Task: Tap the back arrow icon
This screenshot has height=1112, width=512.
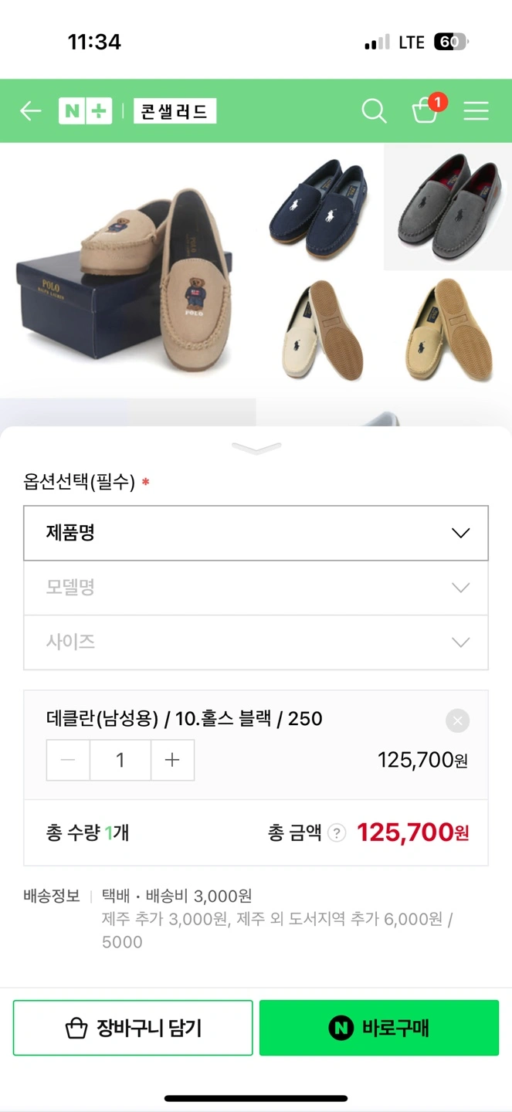Action: tap(30, 111)
